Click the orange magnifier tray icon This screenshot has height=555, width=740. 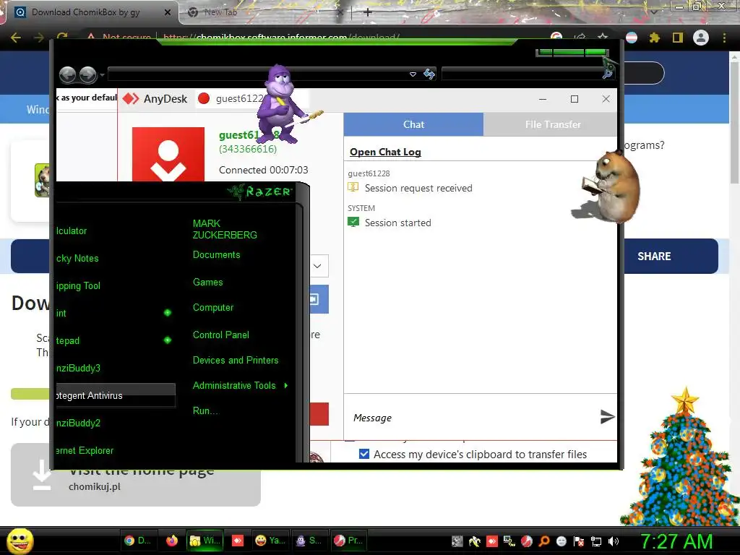point(544,541)
